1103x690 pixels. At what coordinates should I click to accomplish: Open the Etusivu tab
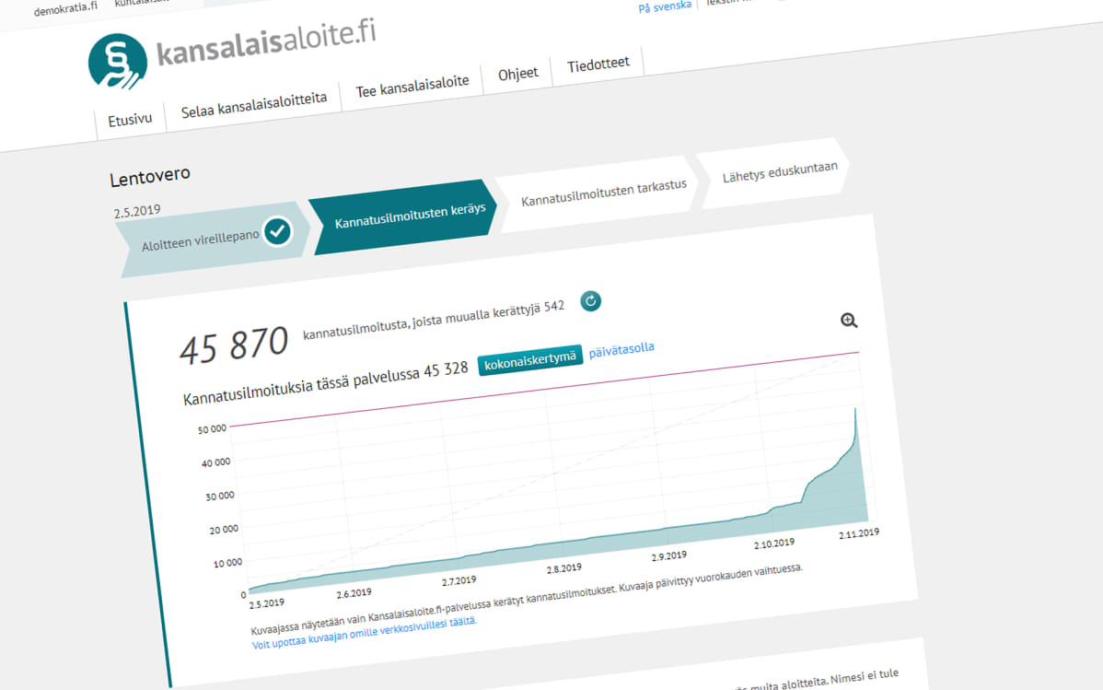pyautogui.click(x=130, y=120)
